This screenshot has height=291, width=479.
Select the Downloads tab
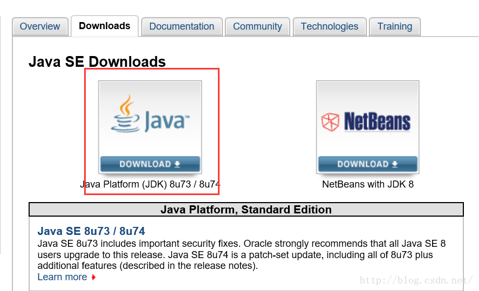pyautogui.click(x=105, y=26)
